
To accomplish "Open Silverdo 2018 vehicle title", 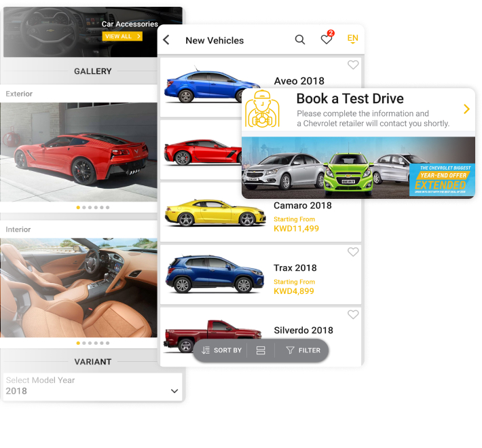I will click(x=303, y=330).
